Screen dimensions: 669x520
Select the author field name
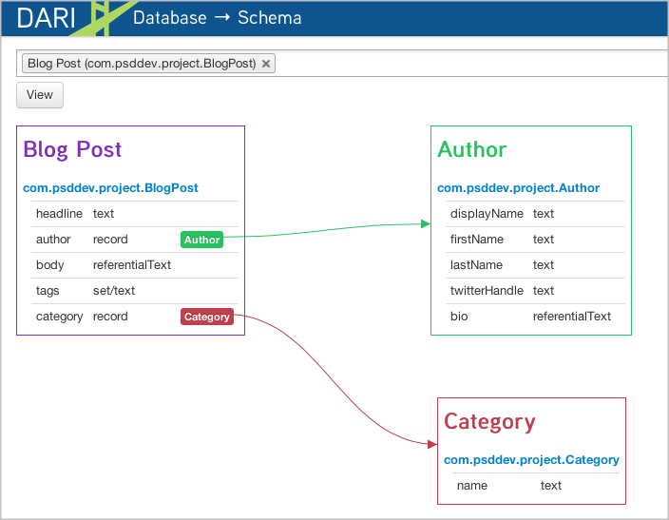(x=53, y=240)
